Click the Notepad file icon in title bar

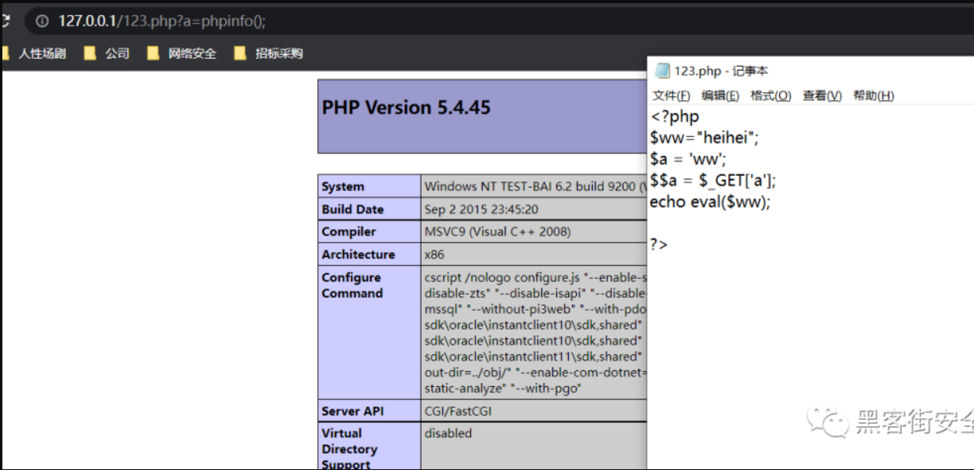(662, 71)
